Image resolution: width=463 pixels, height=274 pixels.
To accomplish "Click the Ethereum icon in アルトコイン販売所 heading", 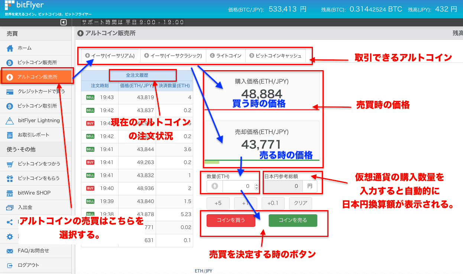I will [x=80, y=33].
